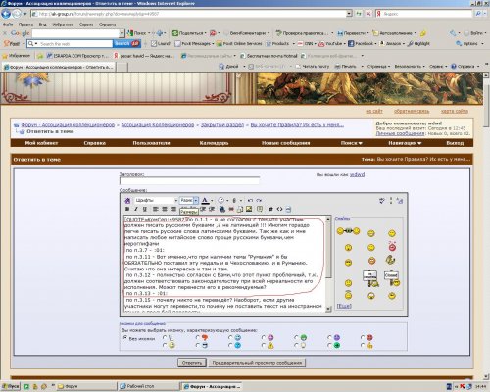The width and height of the screenshot is (490, 392).
Task: Select the light bulb message icon radio
Action: [296, 345]
